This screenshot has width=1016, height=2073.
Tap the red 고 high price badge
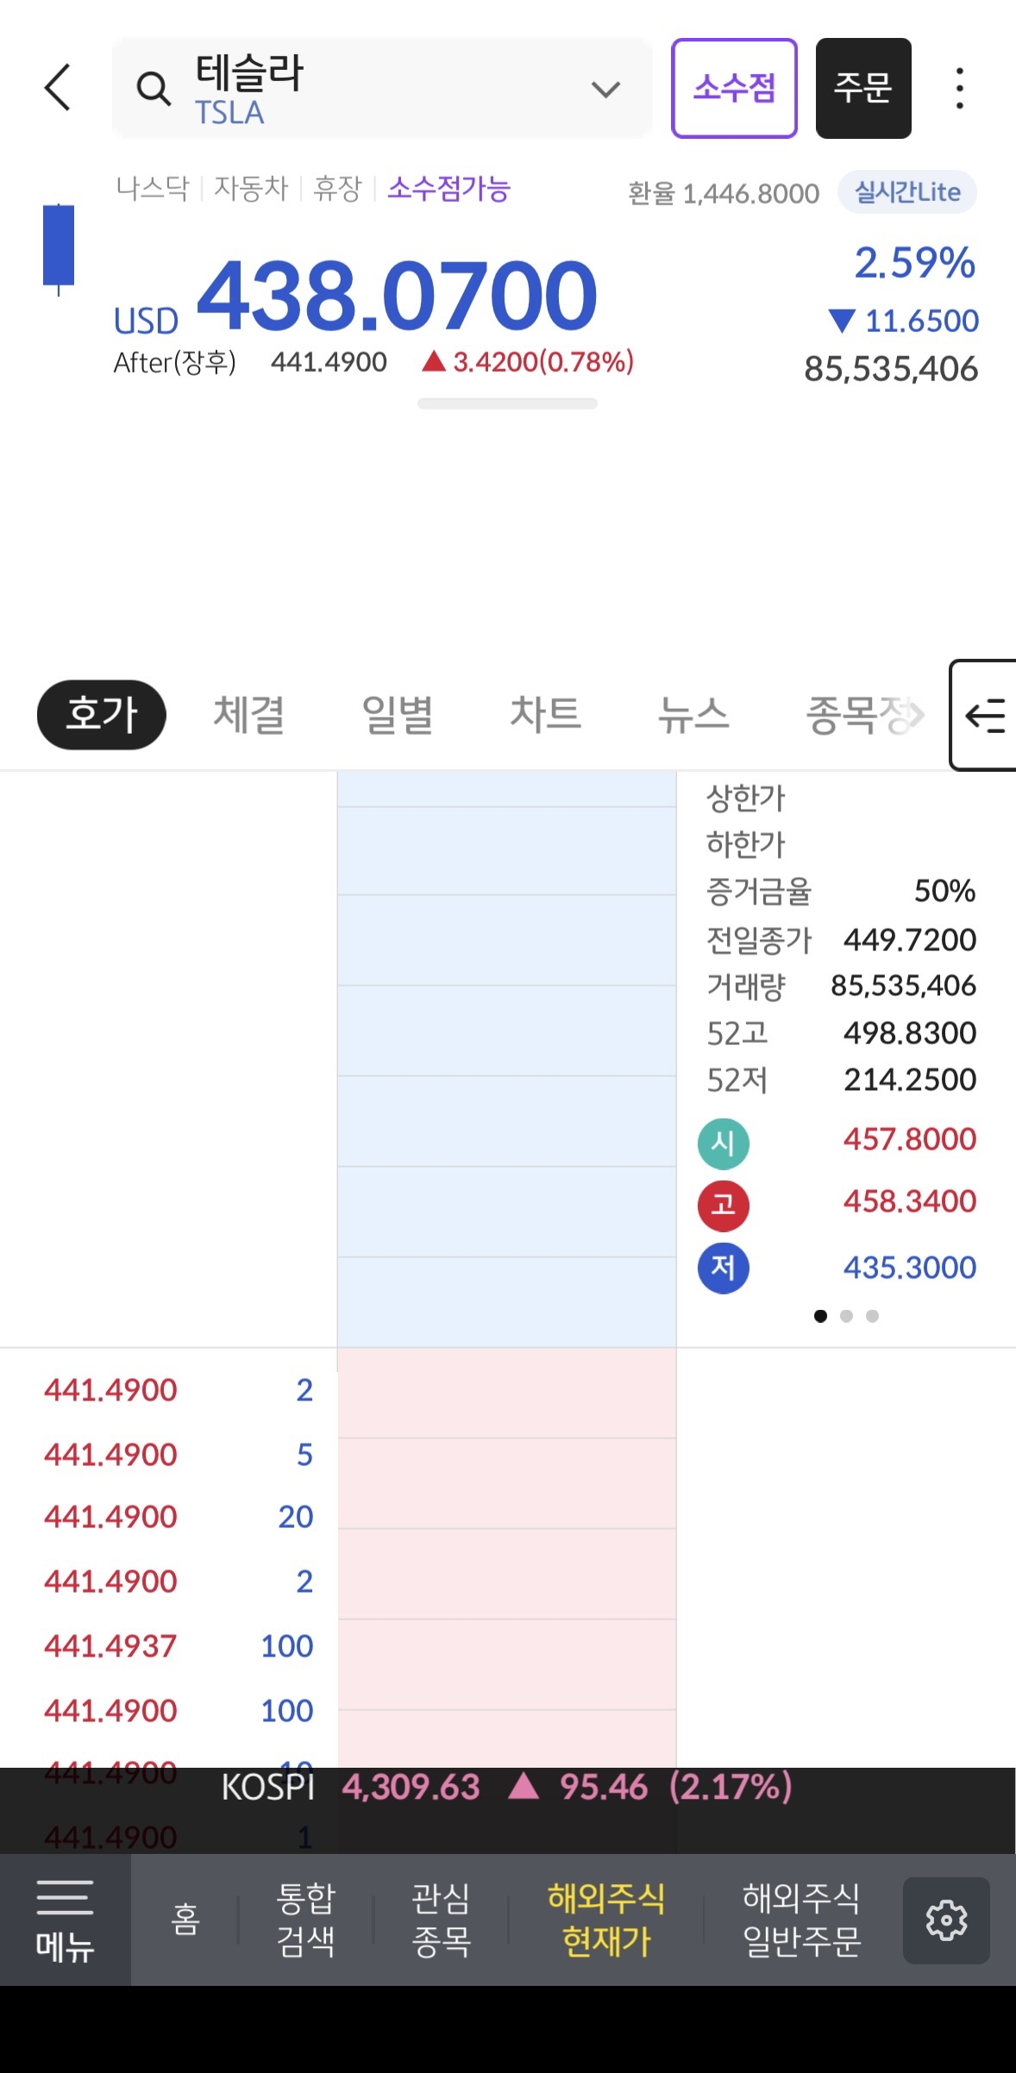pyautogui.click(x=723, y=1205)
